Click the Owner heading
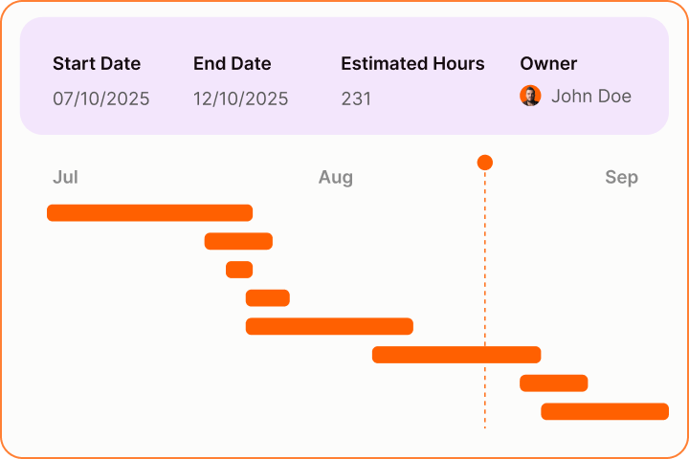Screen dimensions: 689x459 tap(548, 64)
